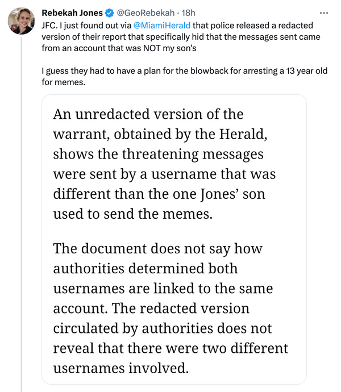Click 'shows the threatening messages' in the image
The width and height of the screenshot is (341, 392).
click(158, 155)
